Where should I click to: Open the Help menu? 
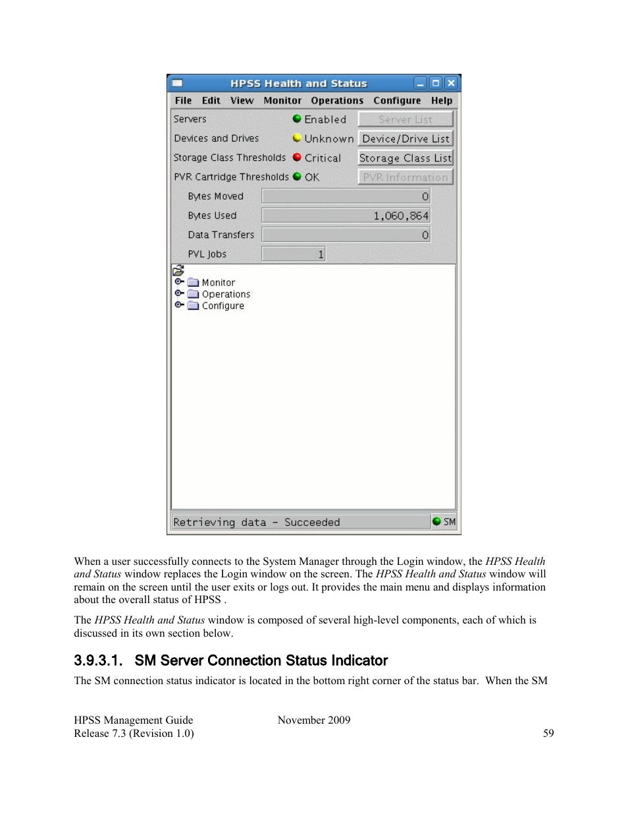442,101
